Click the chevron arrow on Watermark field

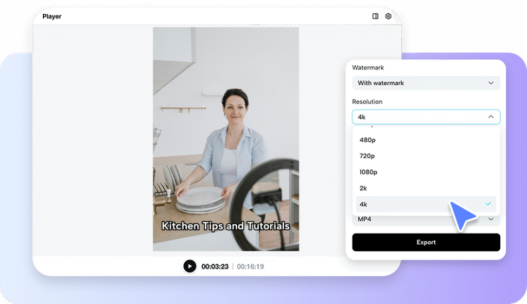(x=490, y=83)
